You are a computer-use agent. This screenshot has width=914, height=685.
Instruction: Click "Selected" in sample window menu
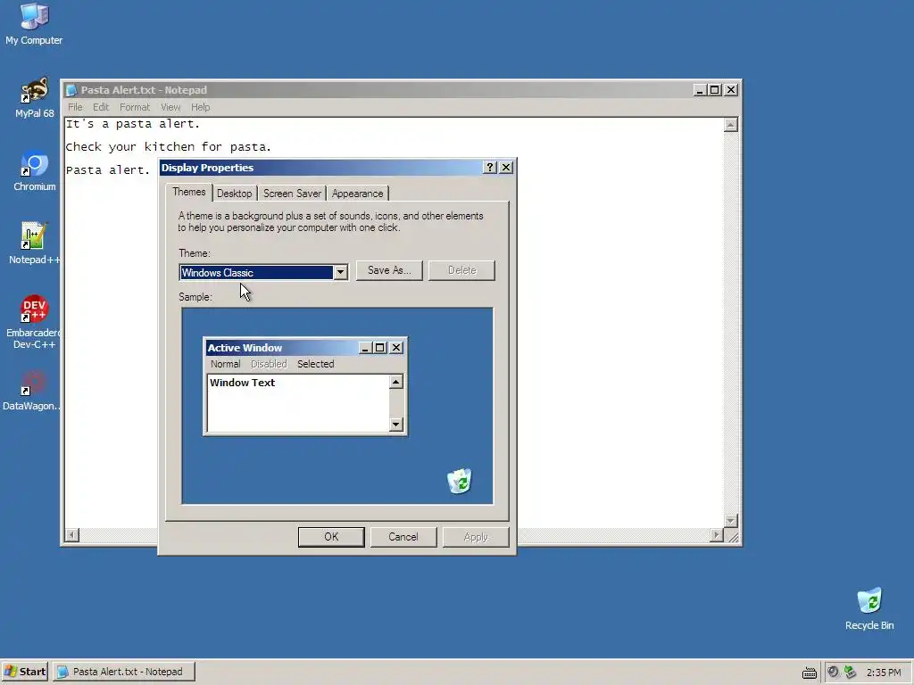click(x=315, y=364)
